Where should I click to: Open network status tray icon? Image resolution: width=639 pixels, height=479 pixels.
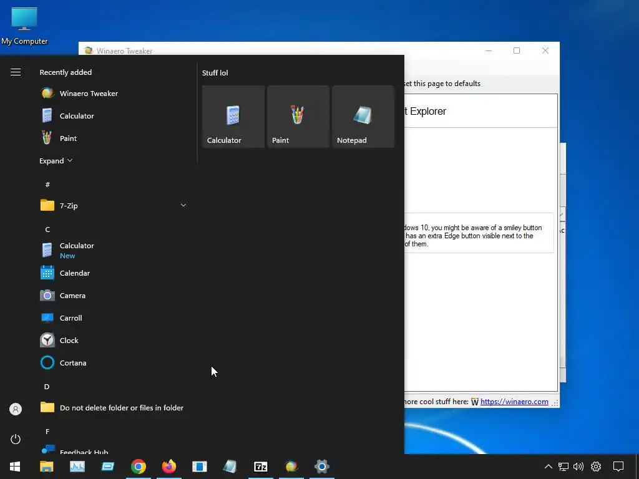pos(563,467)
